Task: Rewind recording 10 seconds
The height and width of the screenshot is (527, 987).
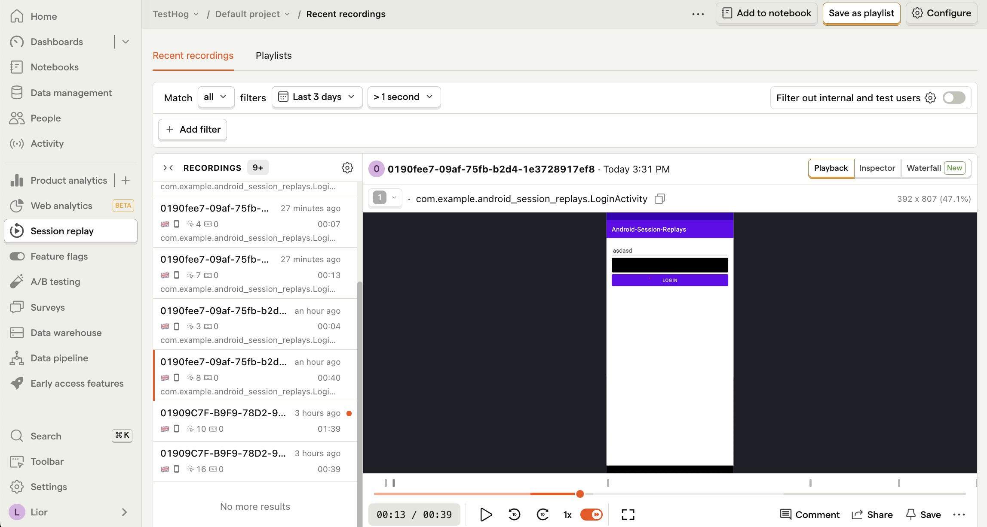Action: [x=514, y=515]
